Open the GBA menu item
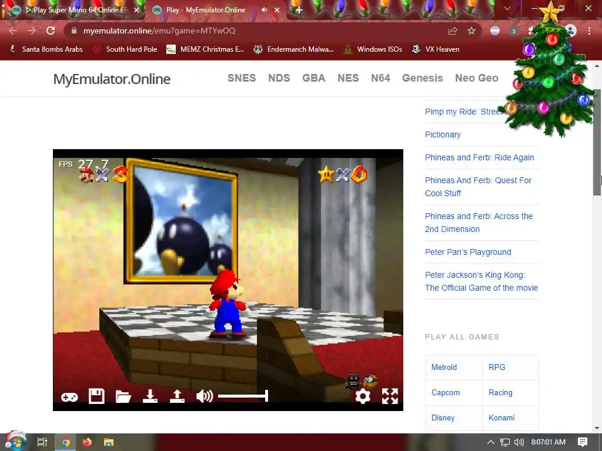Image resolution: width=602 pixels, height=451 pixels. [314, 78]
